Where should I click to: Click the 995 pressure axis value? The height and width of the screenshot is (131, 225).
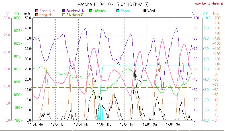(18, 107)
